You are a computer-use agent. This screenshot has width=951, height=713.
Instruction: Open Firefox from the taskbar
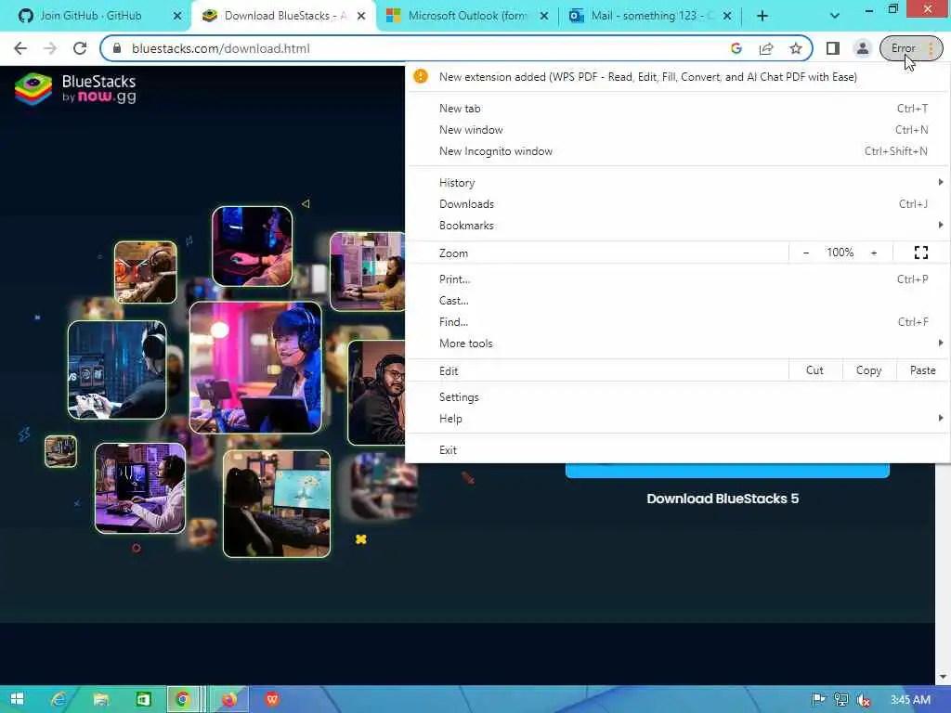point(229,699)
